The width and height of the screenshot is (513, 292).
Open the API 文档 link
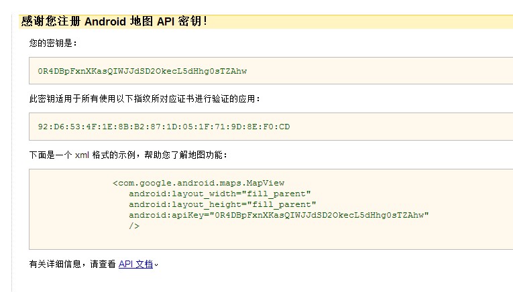click(x=135, y=264)
